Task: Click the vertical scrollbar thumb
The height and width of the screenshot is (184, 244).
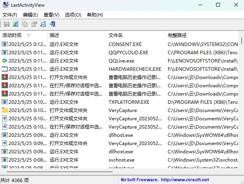Action: pyautogui.click(x=242, y=41)
